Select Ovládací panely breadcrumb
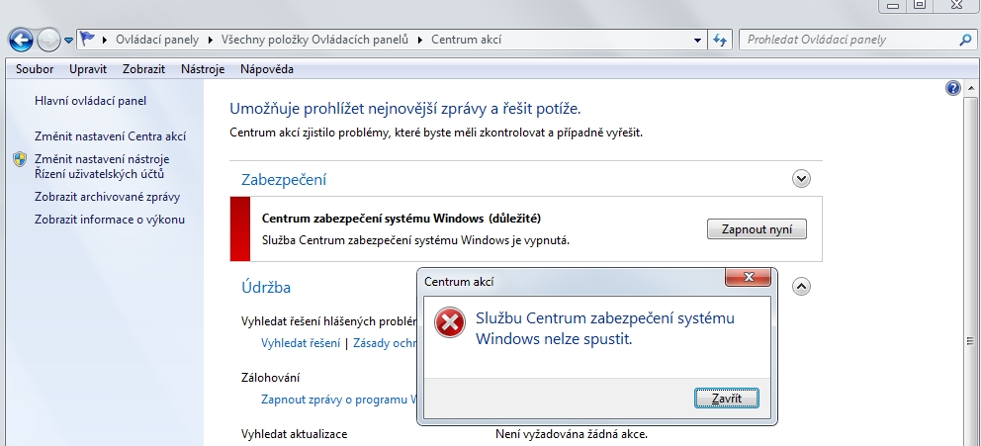The width and height of the screenshot is (981, 446). pyautogui.click(x=157, y=40)
